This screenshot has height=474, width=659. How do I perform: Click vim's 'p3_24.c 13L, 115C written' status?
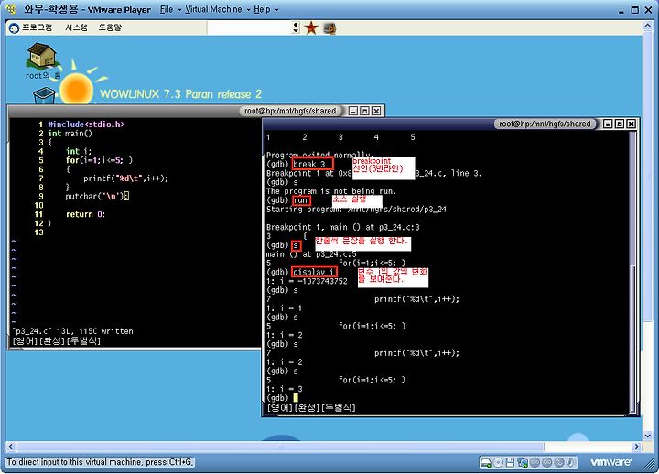click(x=72, y=331)
